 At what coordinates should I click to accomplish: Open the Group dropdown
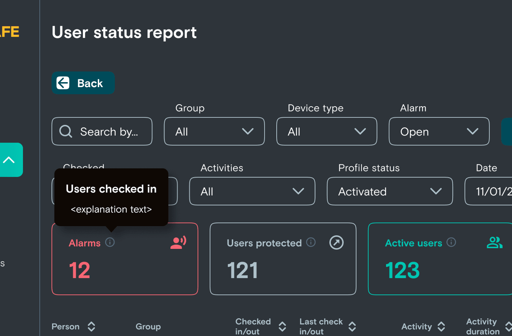[x=214, y=132]
